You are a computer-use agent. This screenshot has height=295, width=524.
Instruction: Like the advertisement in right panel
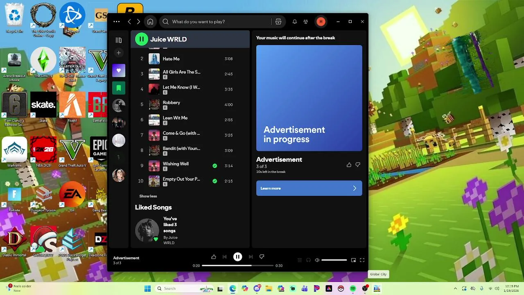pos(349,165)
